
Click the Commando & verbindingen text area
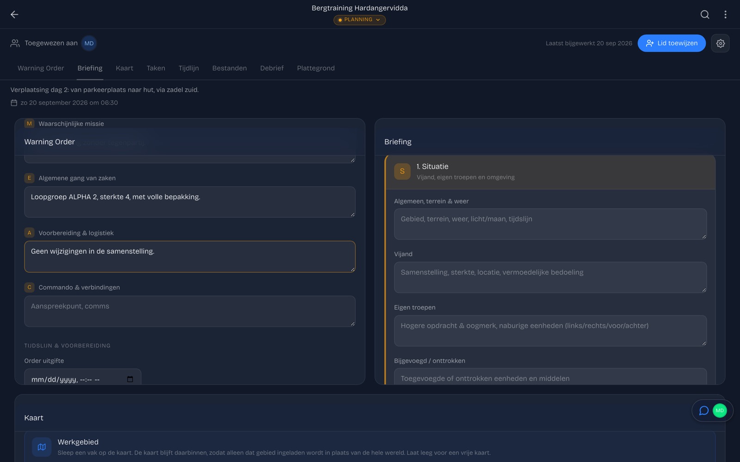pyautogui.click(x=190, y=311)
